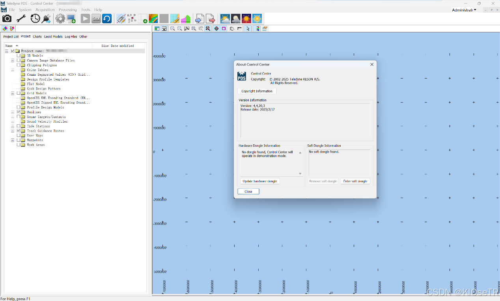Click the vessel with pencil icon
Image resolution: width=500 pixels, height=301 pixels.
121,19
